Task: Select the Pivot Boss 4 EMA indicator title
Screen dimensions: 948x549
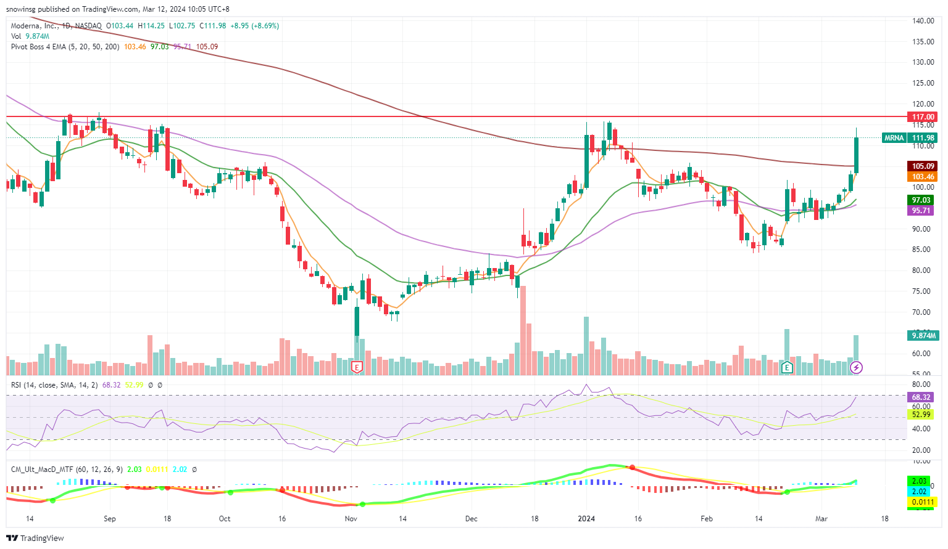Action: point(65,47)
